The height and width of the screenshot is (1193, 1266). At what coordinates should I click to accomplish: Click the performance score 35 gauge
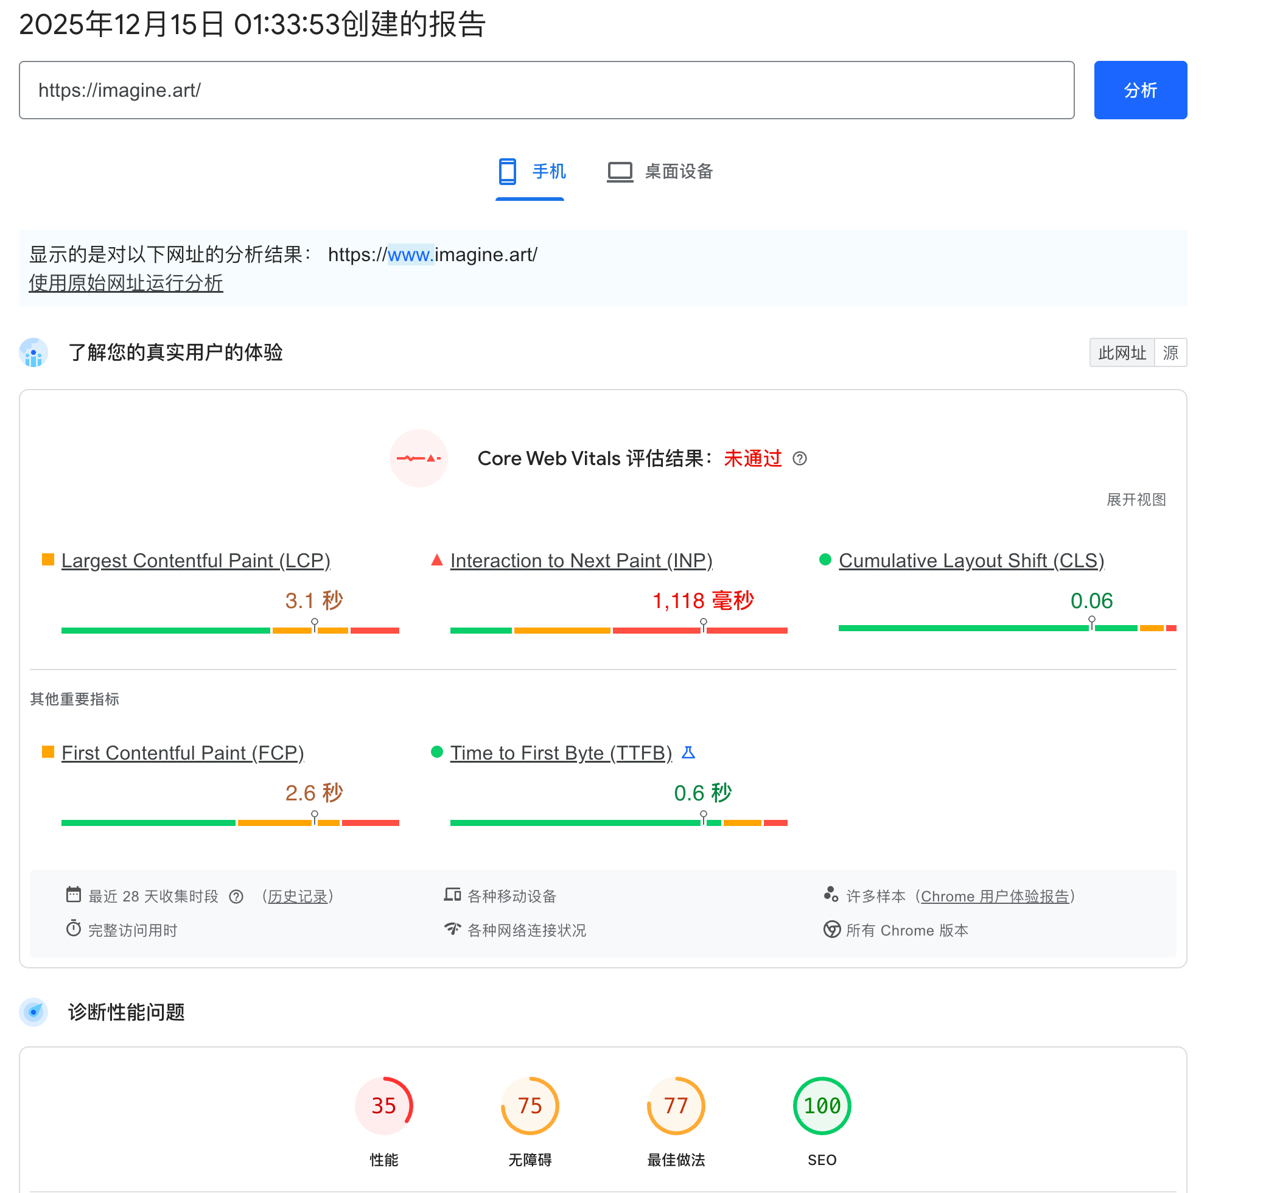(383, 1106)
